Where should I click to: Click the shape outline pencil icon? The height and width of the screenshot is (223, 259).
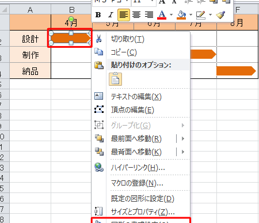201,15
